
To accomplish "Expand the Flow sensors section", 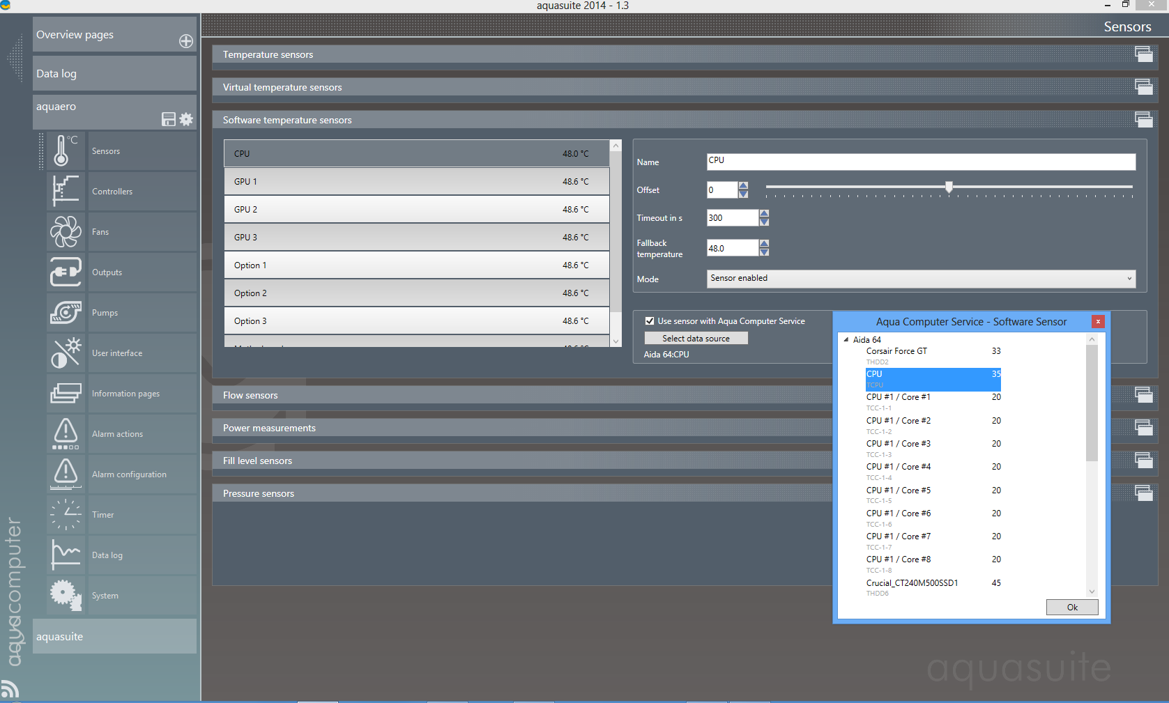I will (x=250, y=395).
